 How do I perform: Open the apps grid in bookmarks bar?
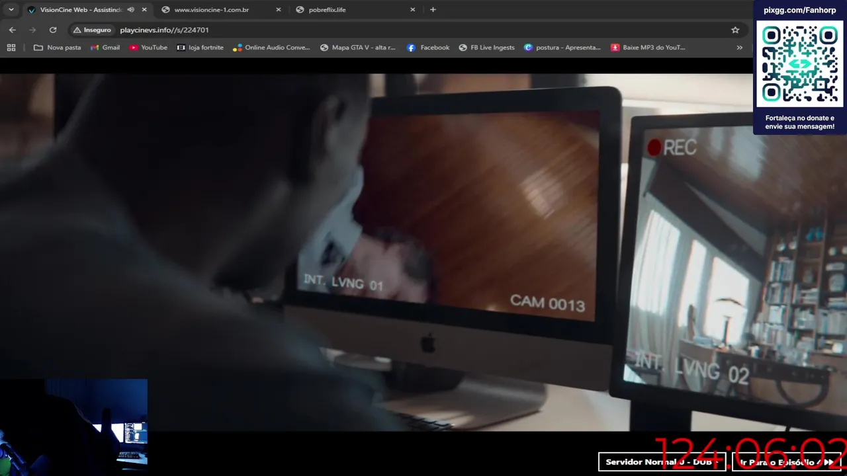tap(11, 48)
